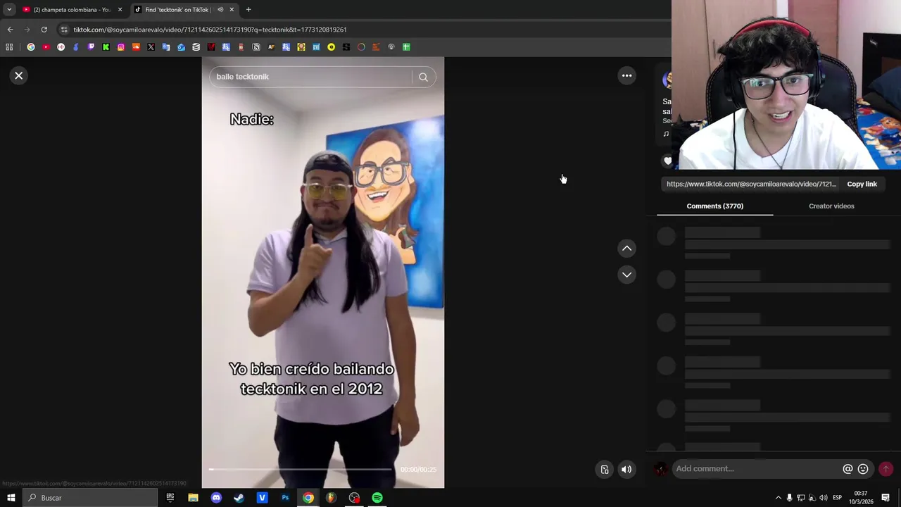Open FL Studio from taskbar
The image size is (901, 507).
330,498
